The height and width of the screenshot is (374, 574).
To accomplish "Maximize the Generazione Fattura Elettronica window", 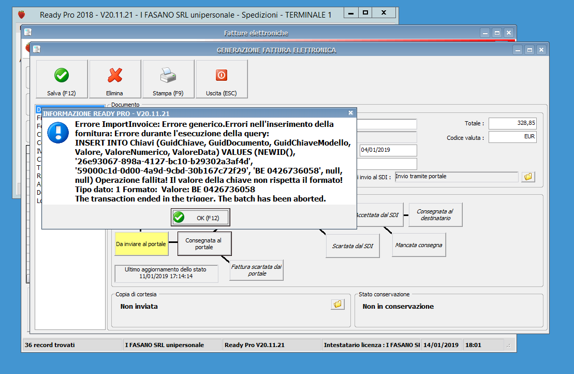I will pyautogui.click(x=529, y=50).
